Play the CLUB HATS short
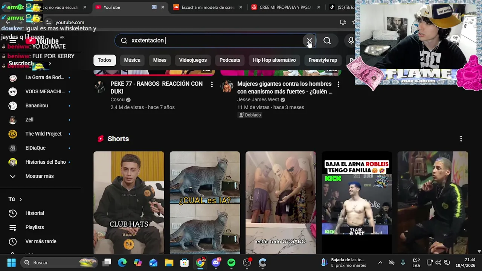 [x=128, y=202]
